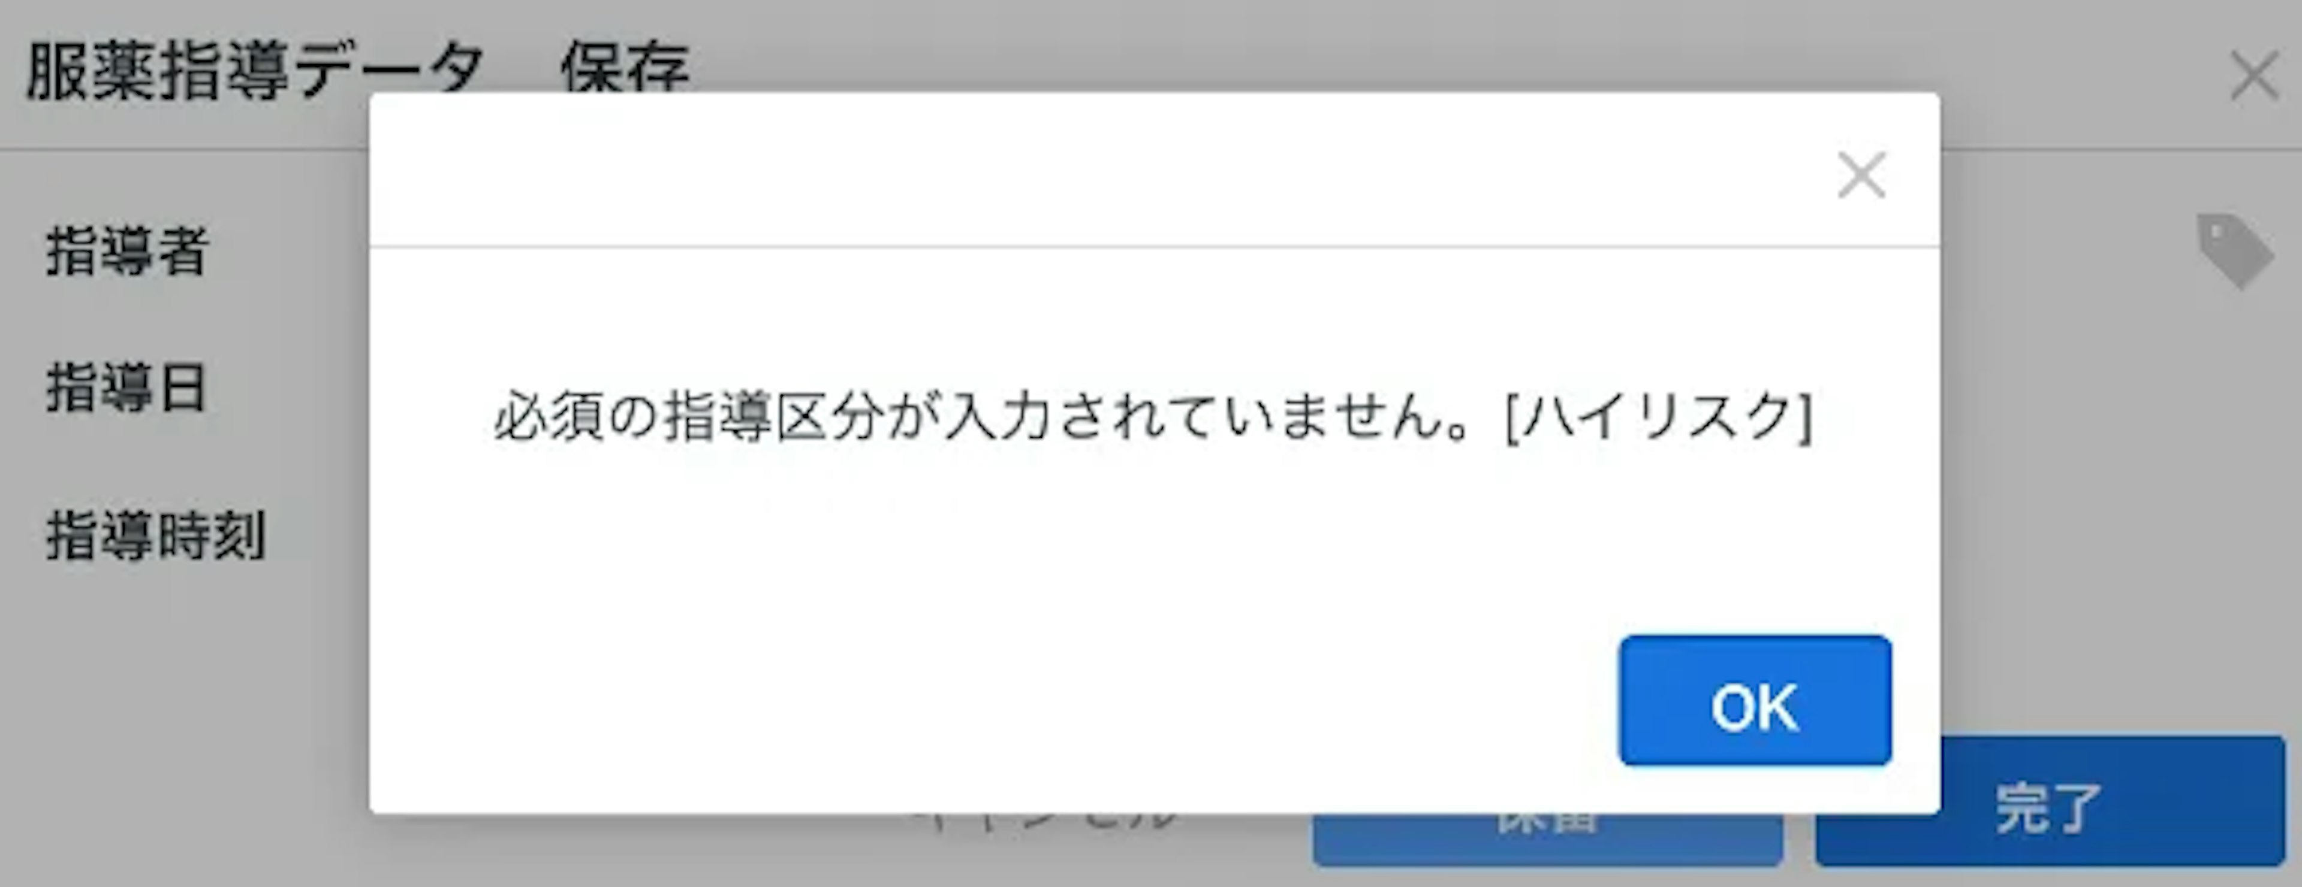The height and width of the screenshot is (887, 2302).
Task: Close the 服薬指導データ 保存 window
Action: [x=2254, y=76]
